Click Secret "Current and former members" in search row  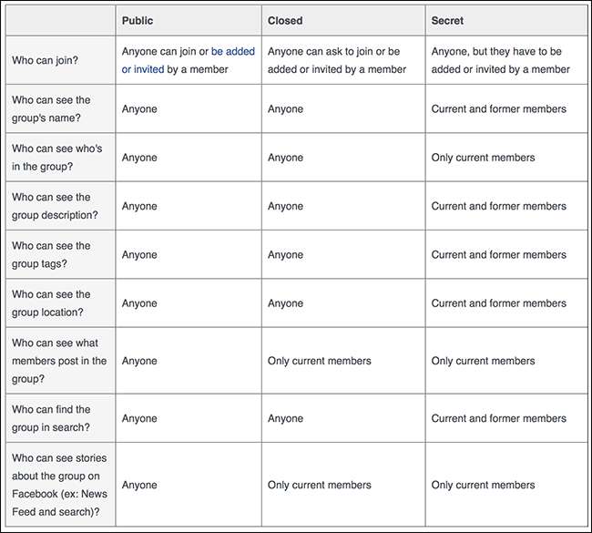[x=498, y=418]
